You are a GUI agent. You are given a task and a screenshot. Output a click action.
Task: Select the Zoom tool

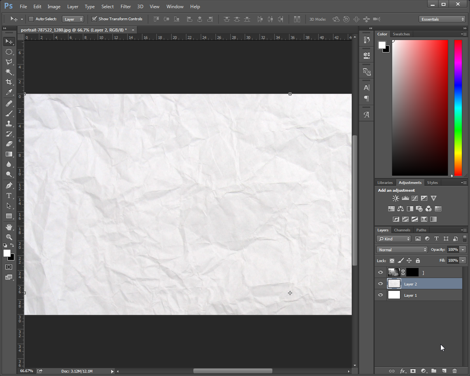pyautogui.click(x=9, y=237)
